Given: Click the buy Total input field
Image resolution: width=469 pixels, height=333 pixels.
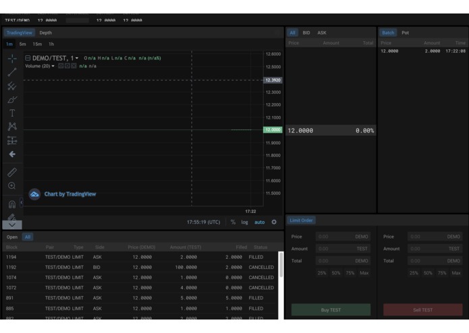Looking at the screenshot, I should click(343, 261).
